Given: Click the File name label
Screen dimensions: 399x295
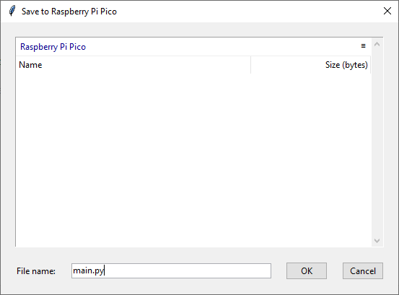Looking at the screenshot, I should [x=36, y=271].
